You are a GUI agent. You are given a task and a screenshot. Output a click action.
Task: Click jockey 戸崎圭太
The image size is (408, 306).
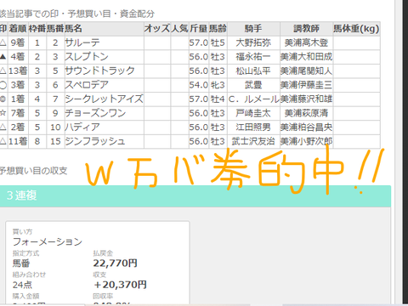pyautogui.click(x=253, y=113)
